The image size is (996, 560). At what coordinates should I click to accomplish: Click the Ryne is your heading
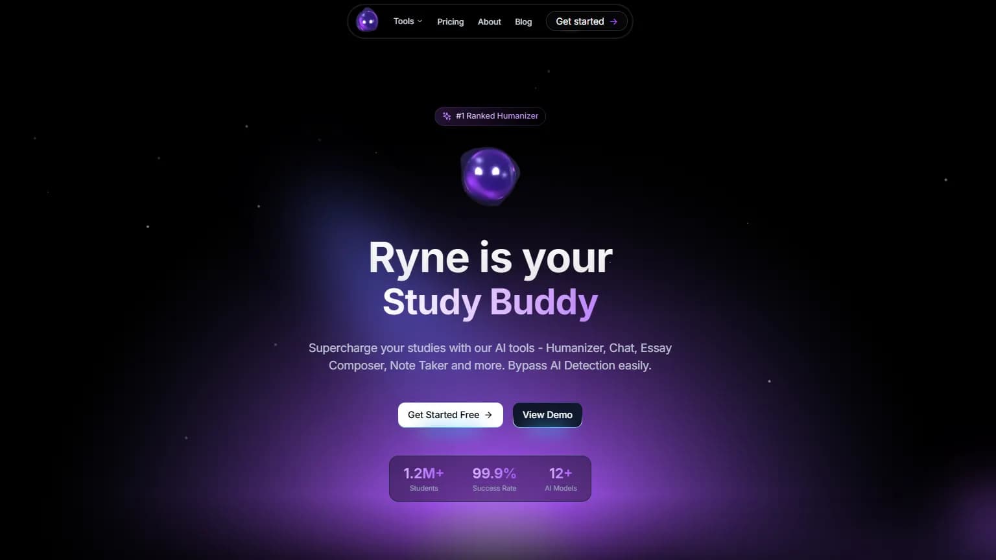pyautogui.click(x=490, y=258)
